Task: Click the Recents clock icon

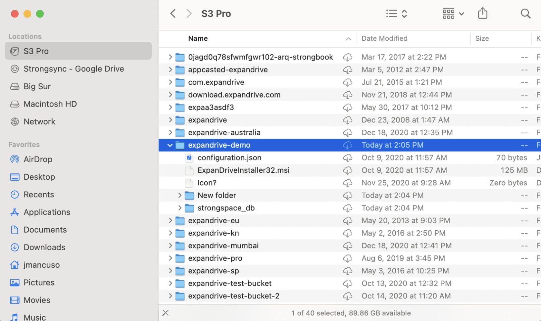Action: pos(15,194)
